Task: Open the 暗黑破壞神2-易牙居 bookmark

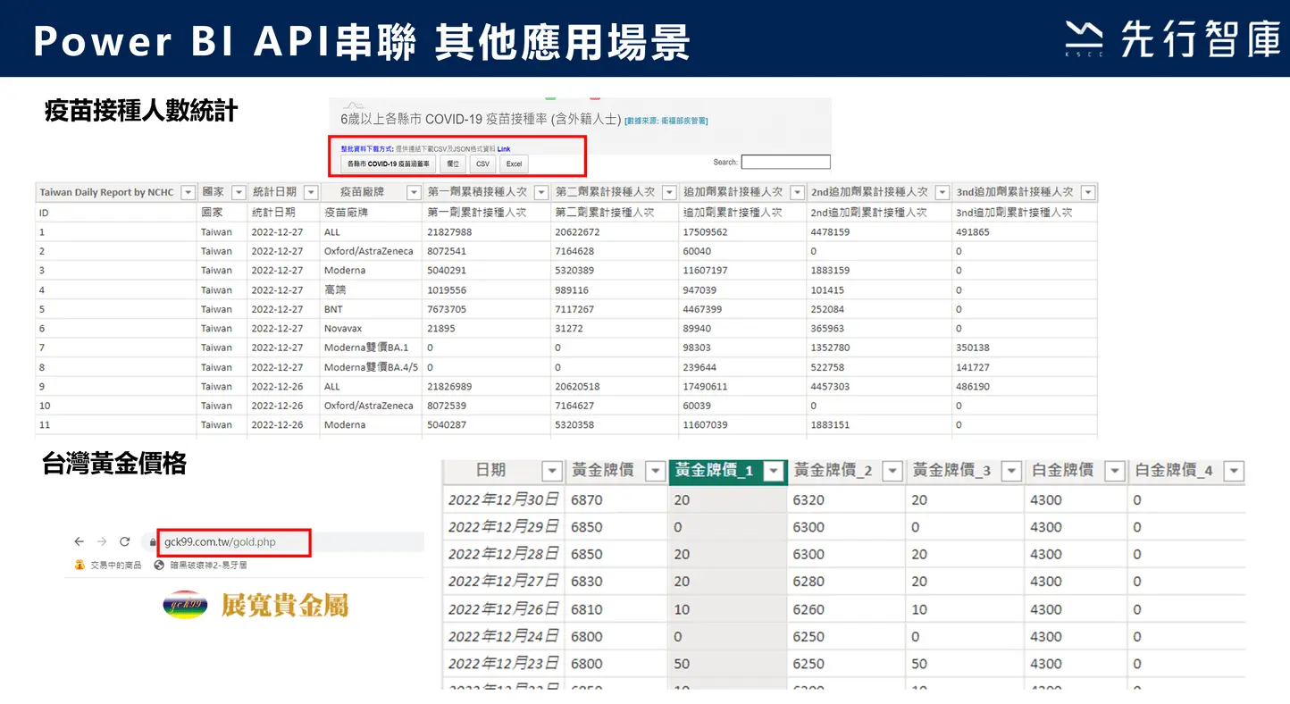Action: click(201, 565)
